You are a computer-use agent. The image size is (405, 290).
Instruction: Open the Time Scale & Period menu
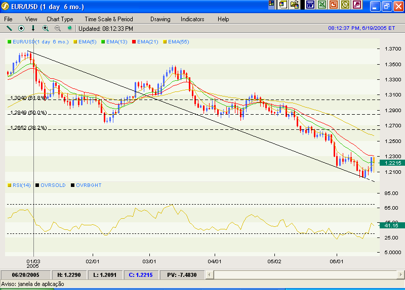[109, 19]
